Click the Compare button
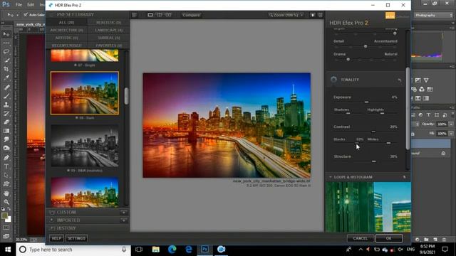This screenshot has height=256, width=456. (x=191, y=15)
